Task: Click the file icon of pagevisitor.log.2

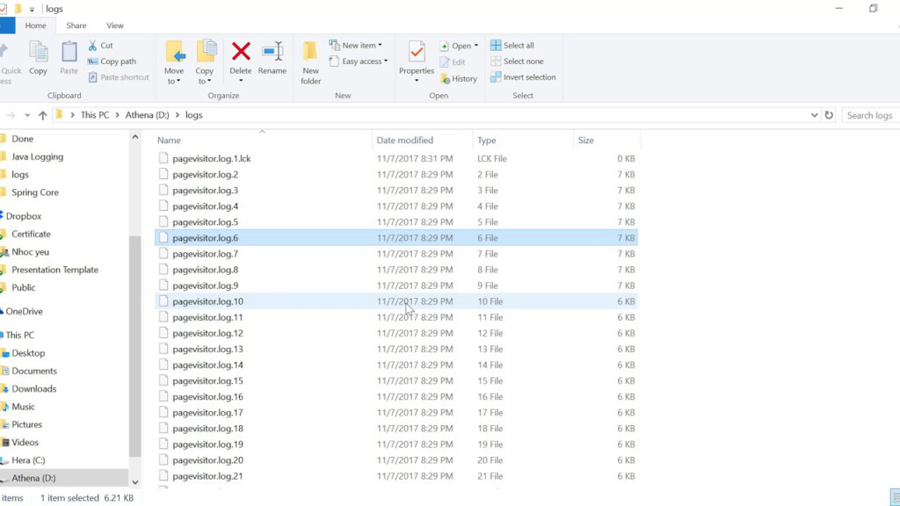Action: (x=163, y=174)
